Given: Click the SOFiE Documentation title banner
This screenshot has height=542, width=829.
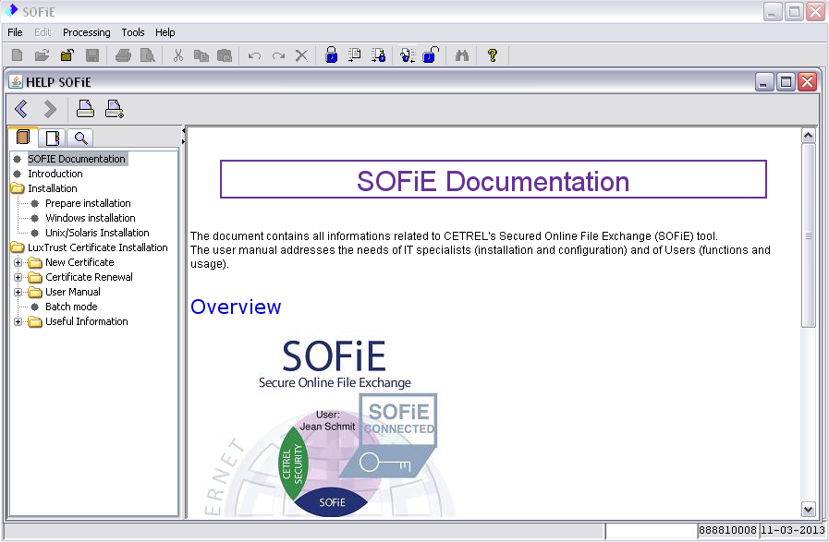Looking at the screenshot, I should (x=494, y=180).
